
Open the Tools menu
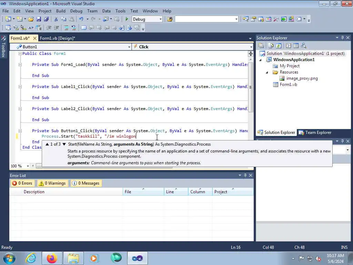(x=120, y=11)
